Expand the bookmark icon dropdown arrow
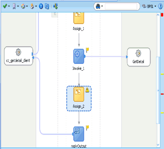Image resolution: width=164 pixels, height=149 pixels. pos(18,6)
